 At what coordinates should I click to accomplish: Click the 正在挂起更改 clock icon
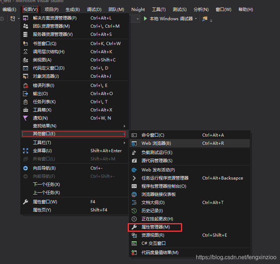coord(134,219)
